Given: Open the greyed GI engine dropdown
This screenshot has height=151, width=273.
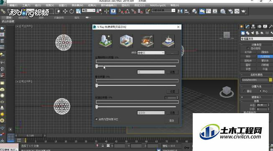Looking at the screenshot, I should click(x=151, y=72).
